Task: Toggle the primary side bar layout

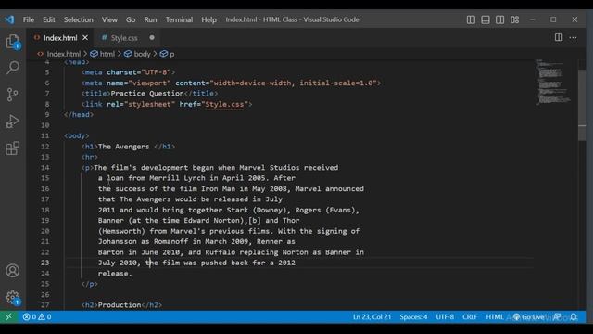Action: (x=471, y=19)
